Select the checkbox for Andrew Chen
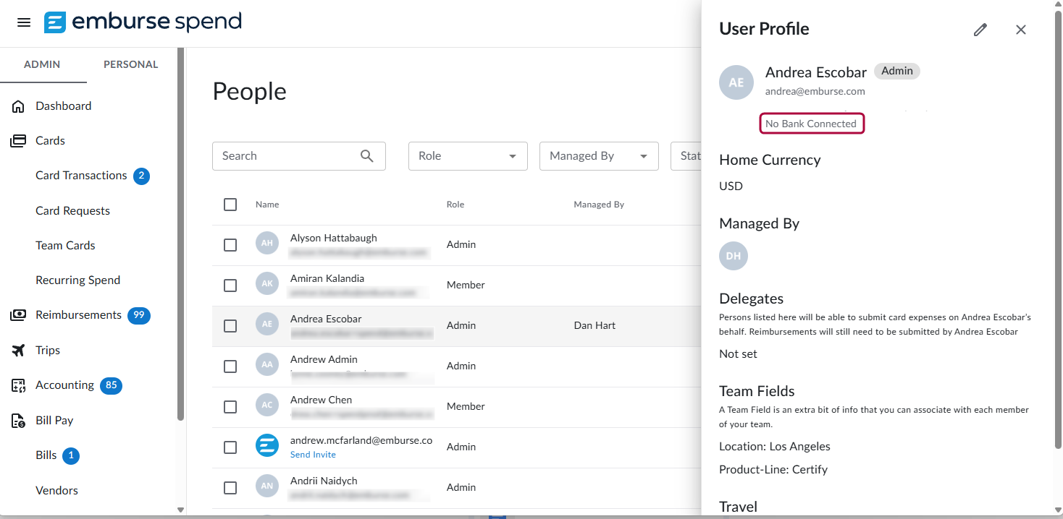1063x519 pixels. click(x=230, y=407)
